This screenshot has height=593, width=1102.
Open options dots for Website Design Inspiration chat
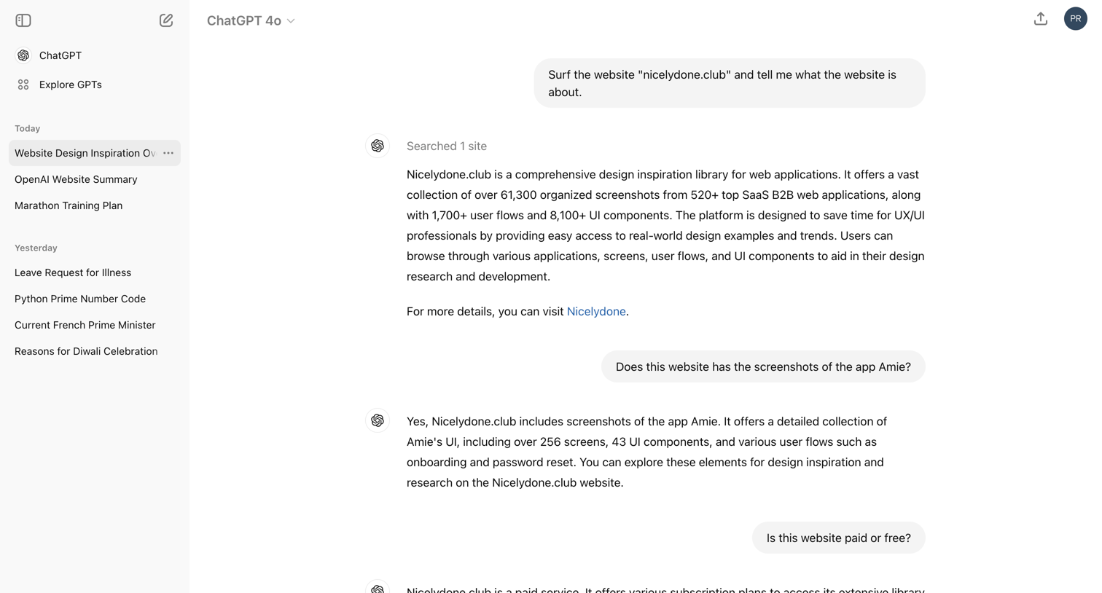(168, 153)
